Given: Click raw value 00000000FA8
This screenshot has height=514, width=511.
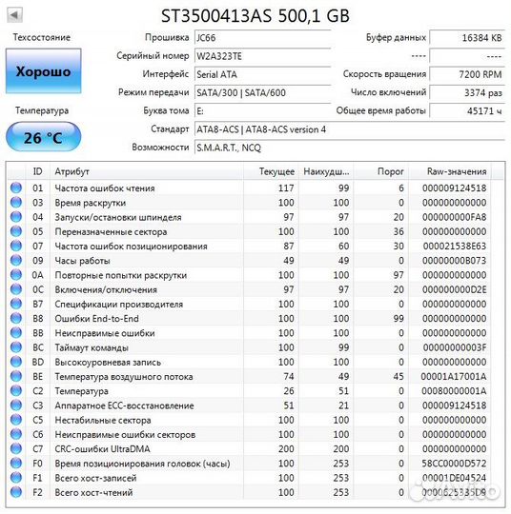Looking at the screenshot, I should tap(454, 217).
